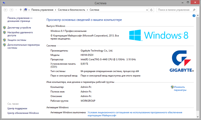The image size is (201, 120).
Task: Click the Forward navigation arrow
Action: [x=11, y=10]
